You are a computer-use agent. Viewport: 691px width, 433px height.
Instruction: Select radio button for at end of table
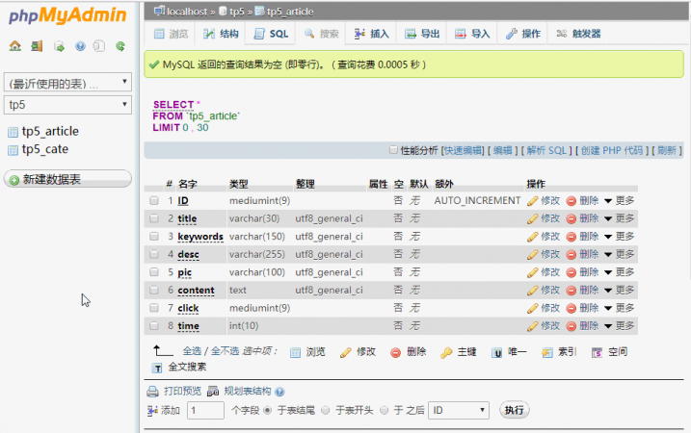[268, 410]
